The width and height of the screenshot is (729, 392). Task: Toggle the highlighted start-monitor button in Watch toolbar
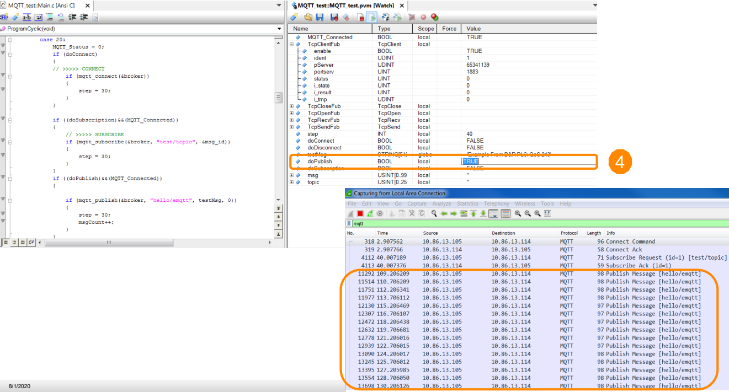click(373, 17)
